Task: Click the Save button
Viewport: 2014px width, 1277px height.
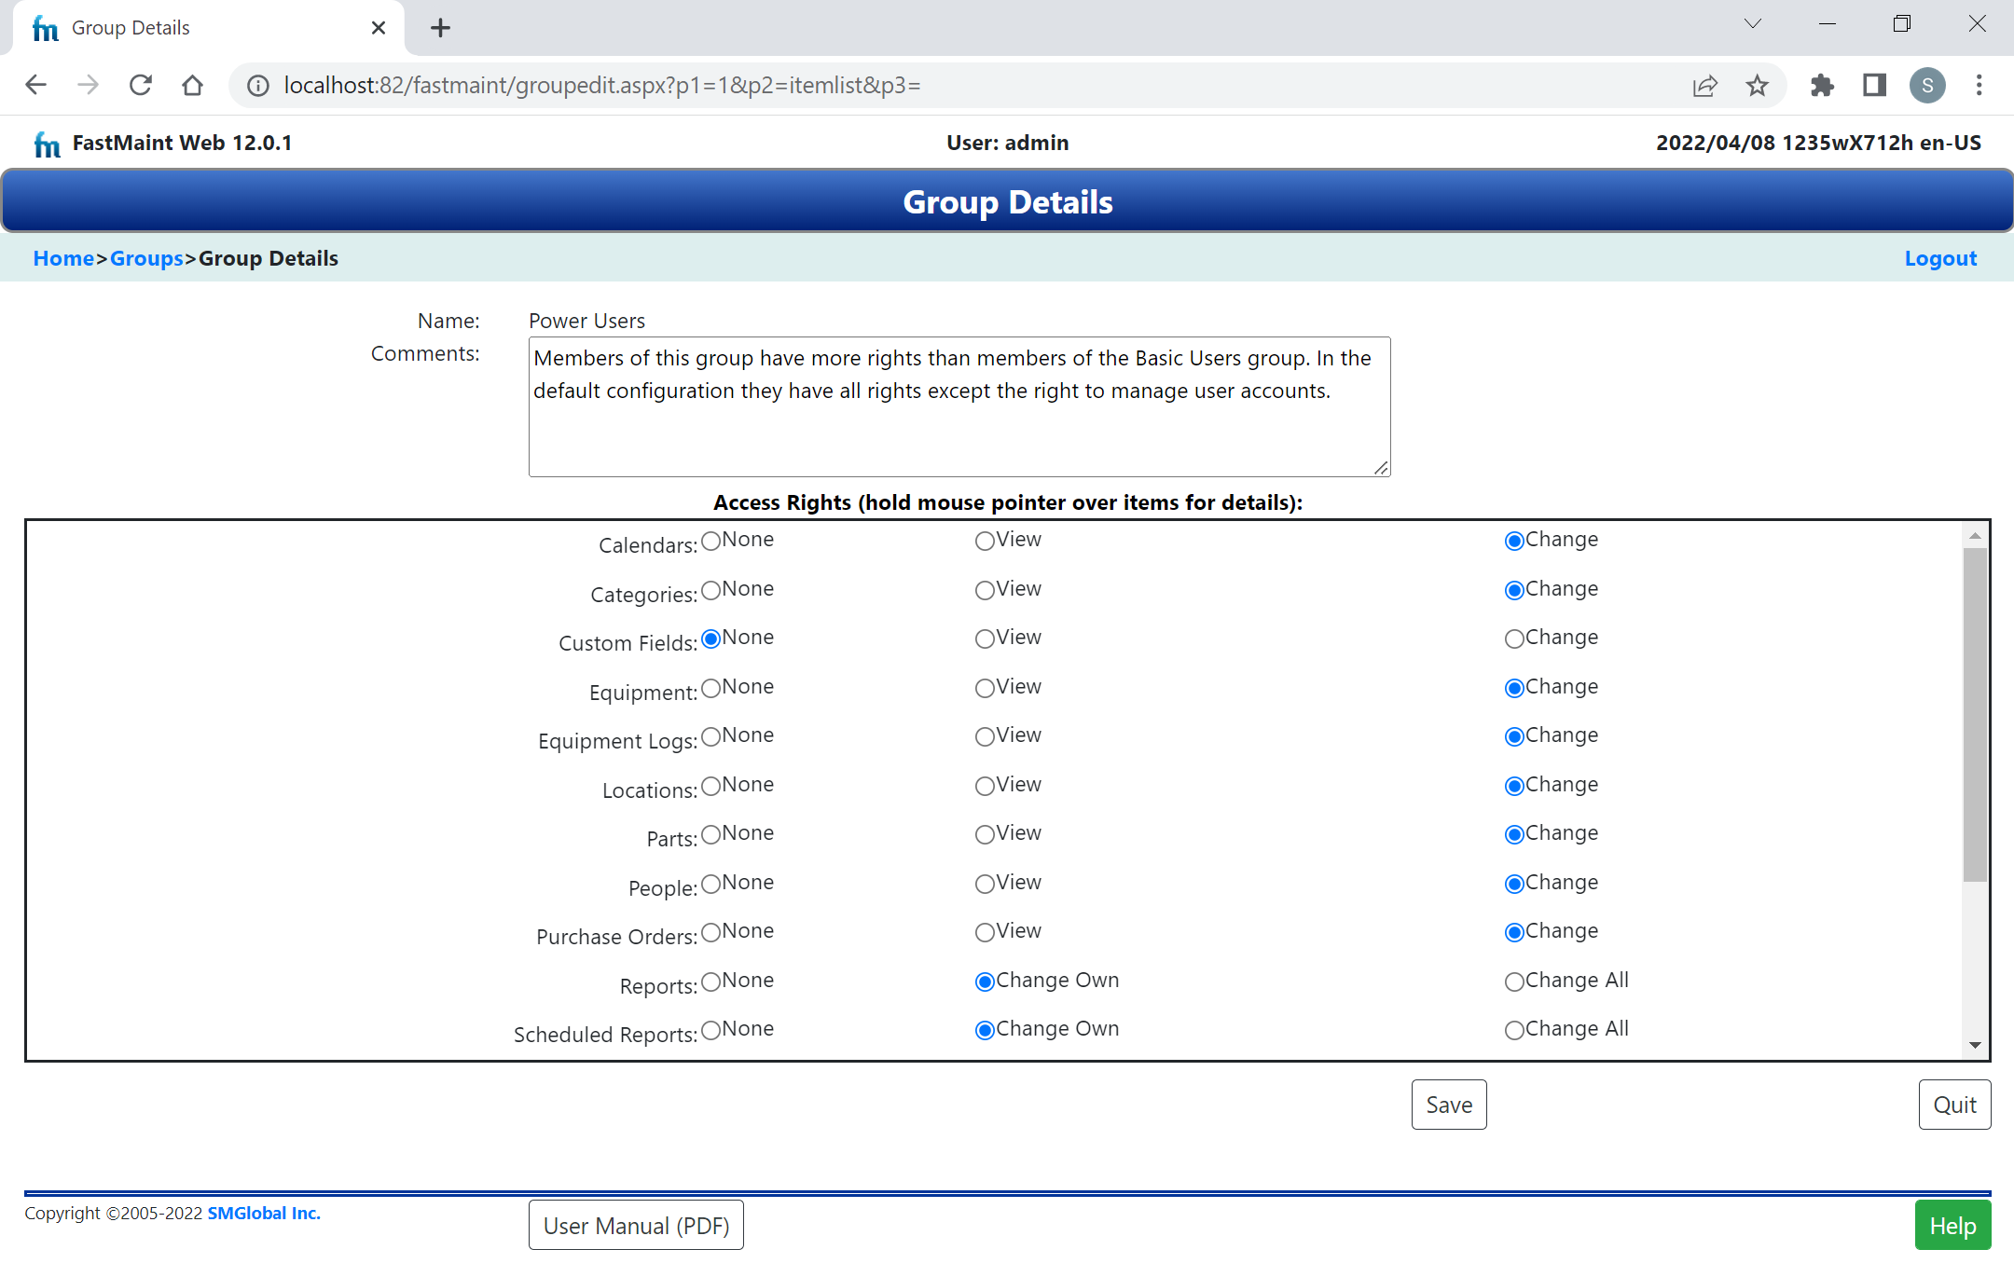Action: [1447, 1104]
